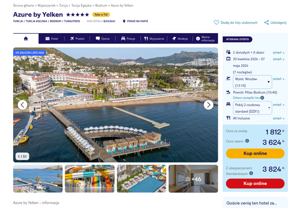Open flight details info icon
Viewport: 301px width, 208px height.
(x=262, y=98)
